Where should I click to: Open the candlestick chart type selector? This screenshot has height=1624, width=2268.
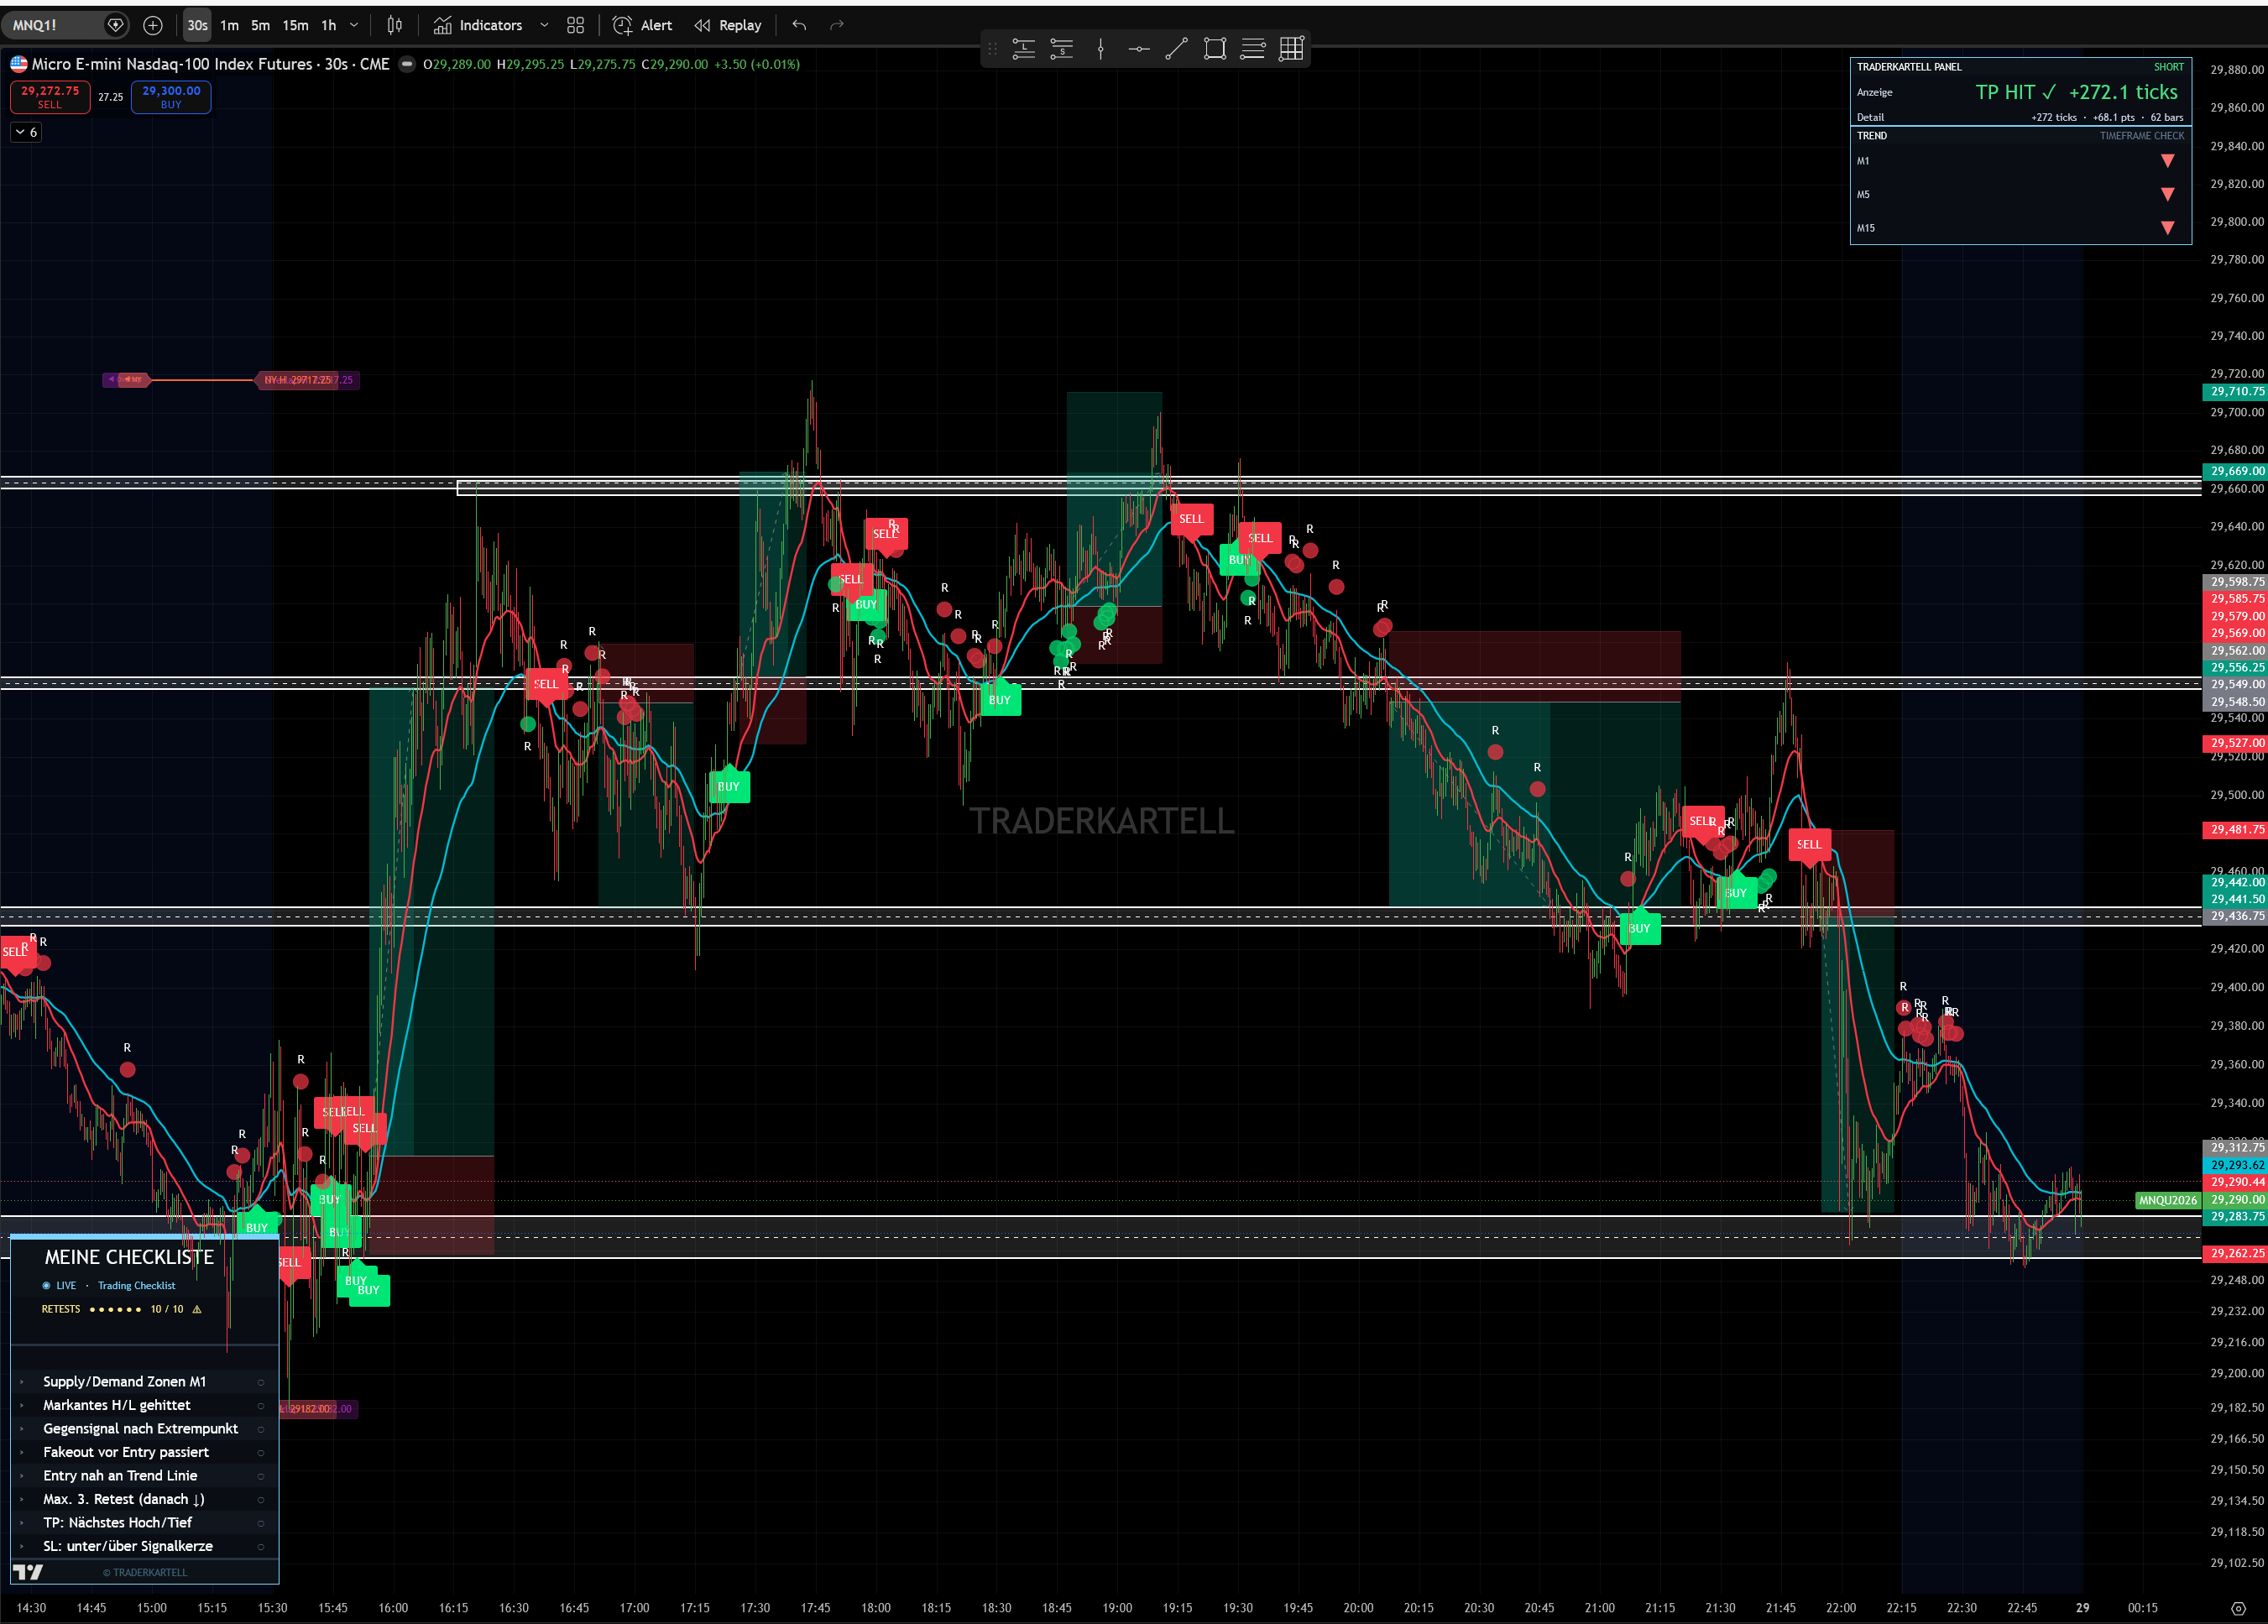[x=395, y=25]
